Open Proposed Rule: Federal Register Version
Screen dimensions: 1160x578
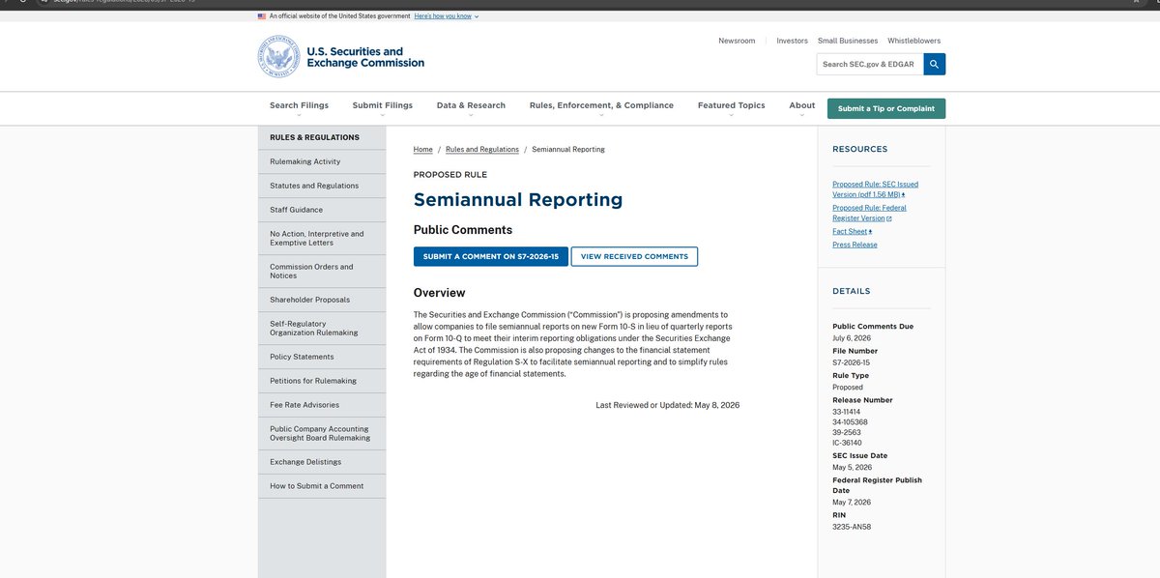pyautogui.click(x=869, y=213)
